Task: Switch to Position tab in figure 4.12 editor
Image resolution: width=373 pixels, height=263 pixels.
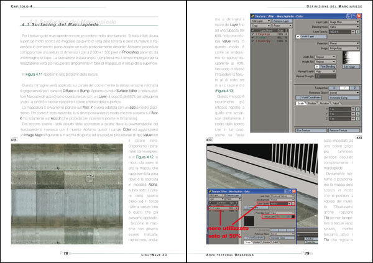Action: pos(312,103)
